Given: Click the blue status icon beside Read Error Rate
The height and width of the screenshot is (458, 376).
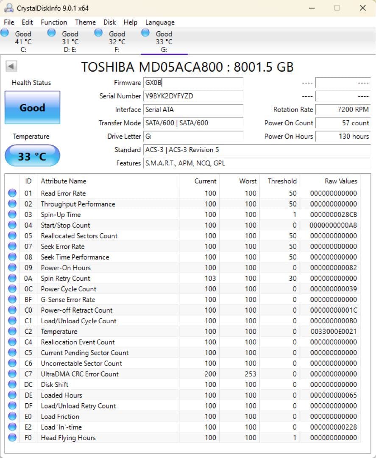Looking at the screenshot, I should (13, 193).
